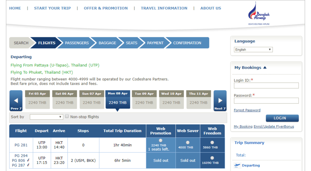This screenshot has height=171, width=311.
Task: Collapse My Bookings panel triangle
Action: point(265,68)
